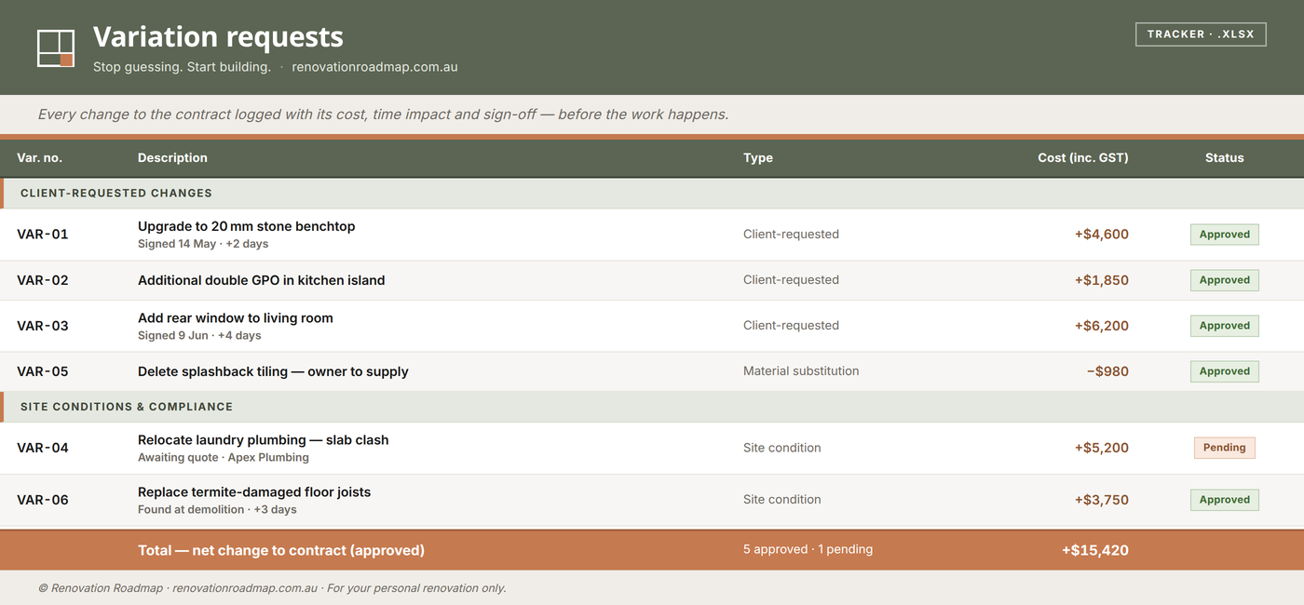1304x605 pixels.
Task: Click the Client-requested type for VAR-02
Action: coord(791,280)
